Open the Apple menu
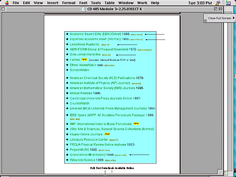Image resolution: width=236 pixels, height=177 pixels. pyautogui.click(x=6, y=3)
